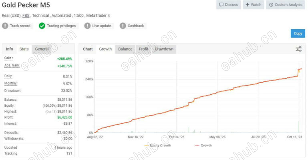Open the FBS broker link
The width and height of the screenshot is (308, 160).
[26, 16]
